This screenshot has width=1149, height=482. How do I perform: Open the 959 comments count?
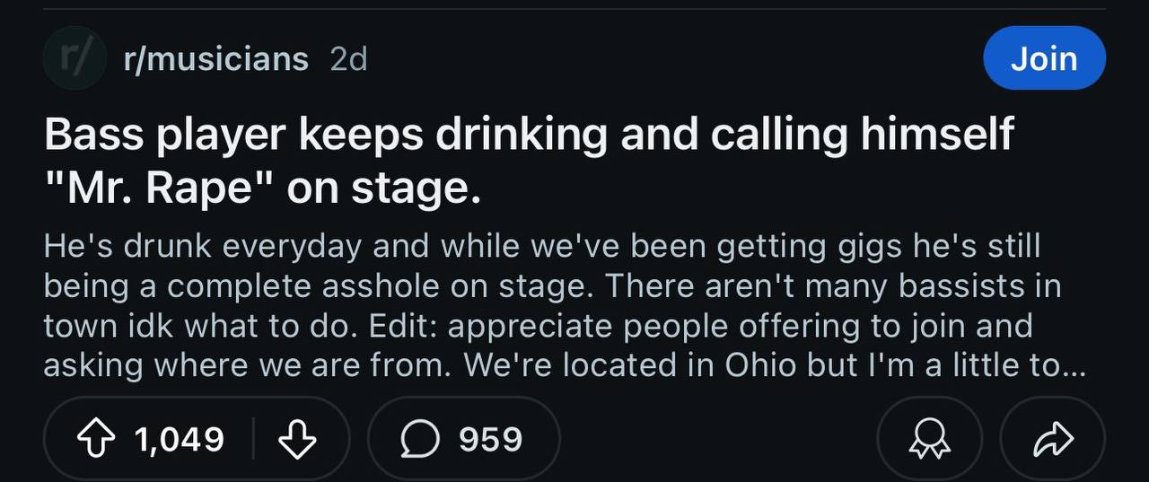click(x=490, y=439)
